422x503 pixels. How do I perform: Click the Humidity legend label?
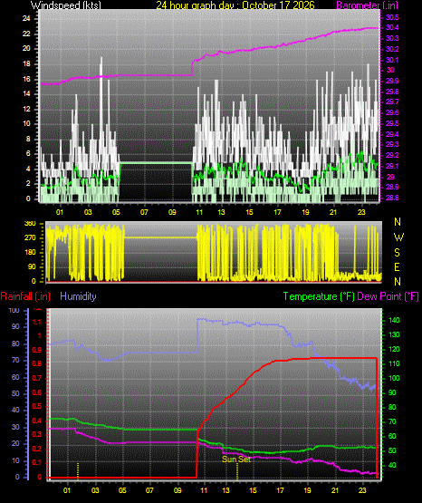tap(78, 295)
